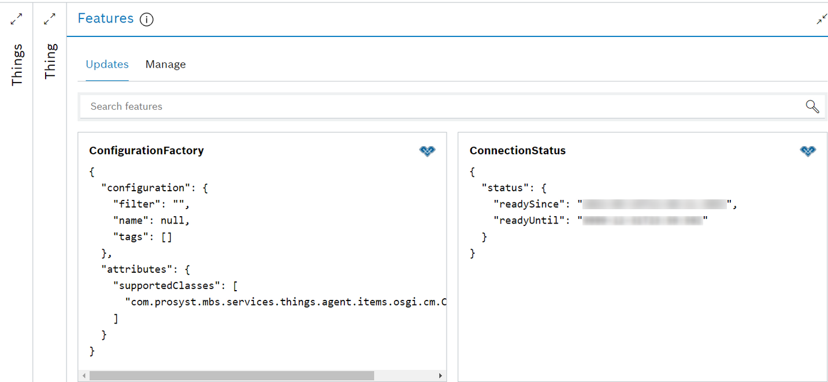This screenshot has height=382, width=828.
Task: Open the ConnectionStatus feature
Action: pos(517,150)
